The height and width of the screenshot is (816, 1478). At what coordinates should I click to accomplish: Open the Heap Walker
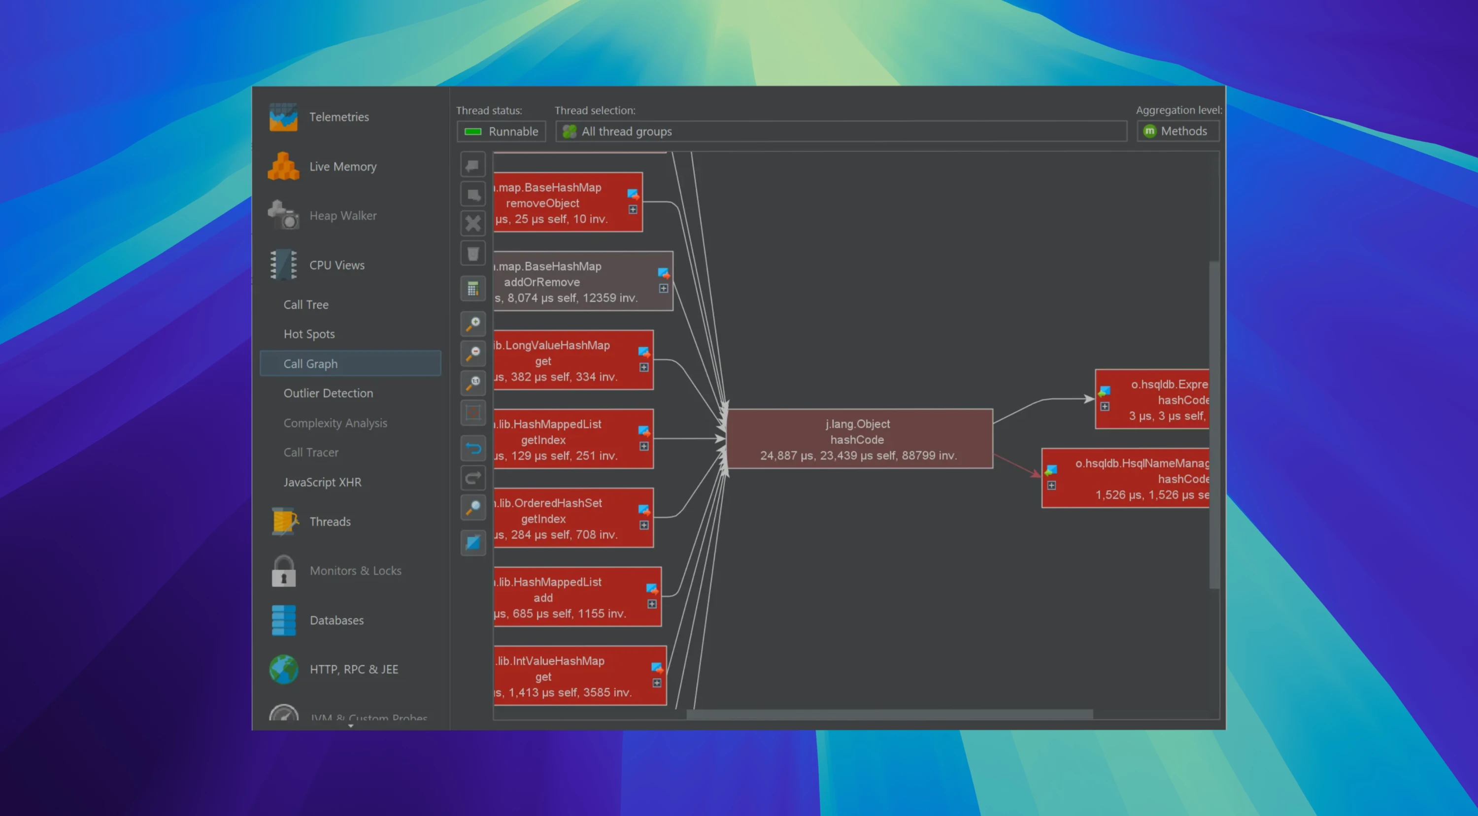point(342,215)
